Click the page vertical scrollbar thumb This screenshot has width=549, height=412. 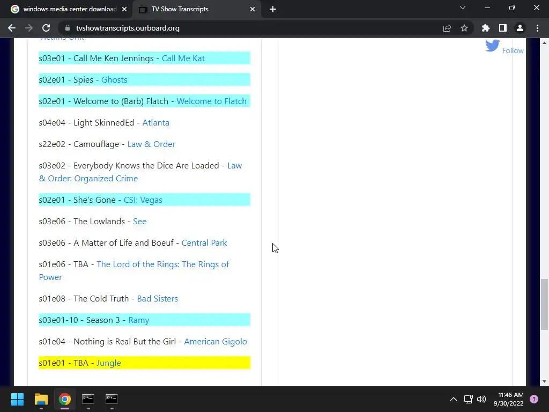(x=544, y=304)
